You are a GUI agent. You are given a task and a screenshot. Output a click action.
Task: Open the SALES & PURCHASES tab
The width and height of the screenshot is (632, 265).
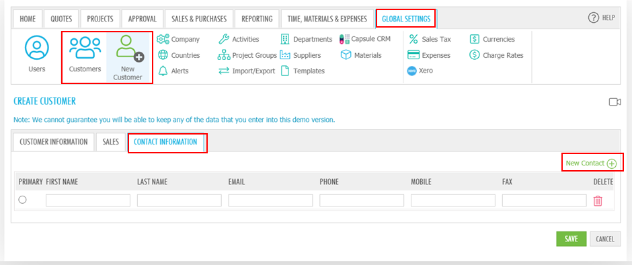199,19
